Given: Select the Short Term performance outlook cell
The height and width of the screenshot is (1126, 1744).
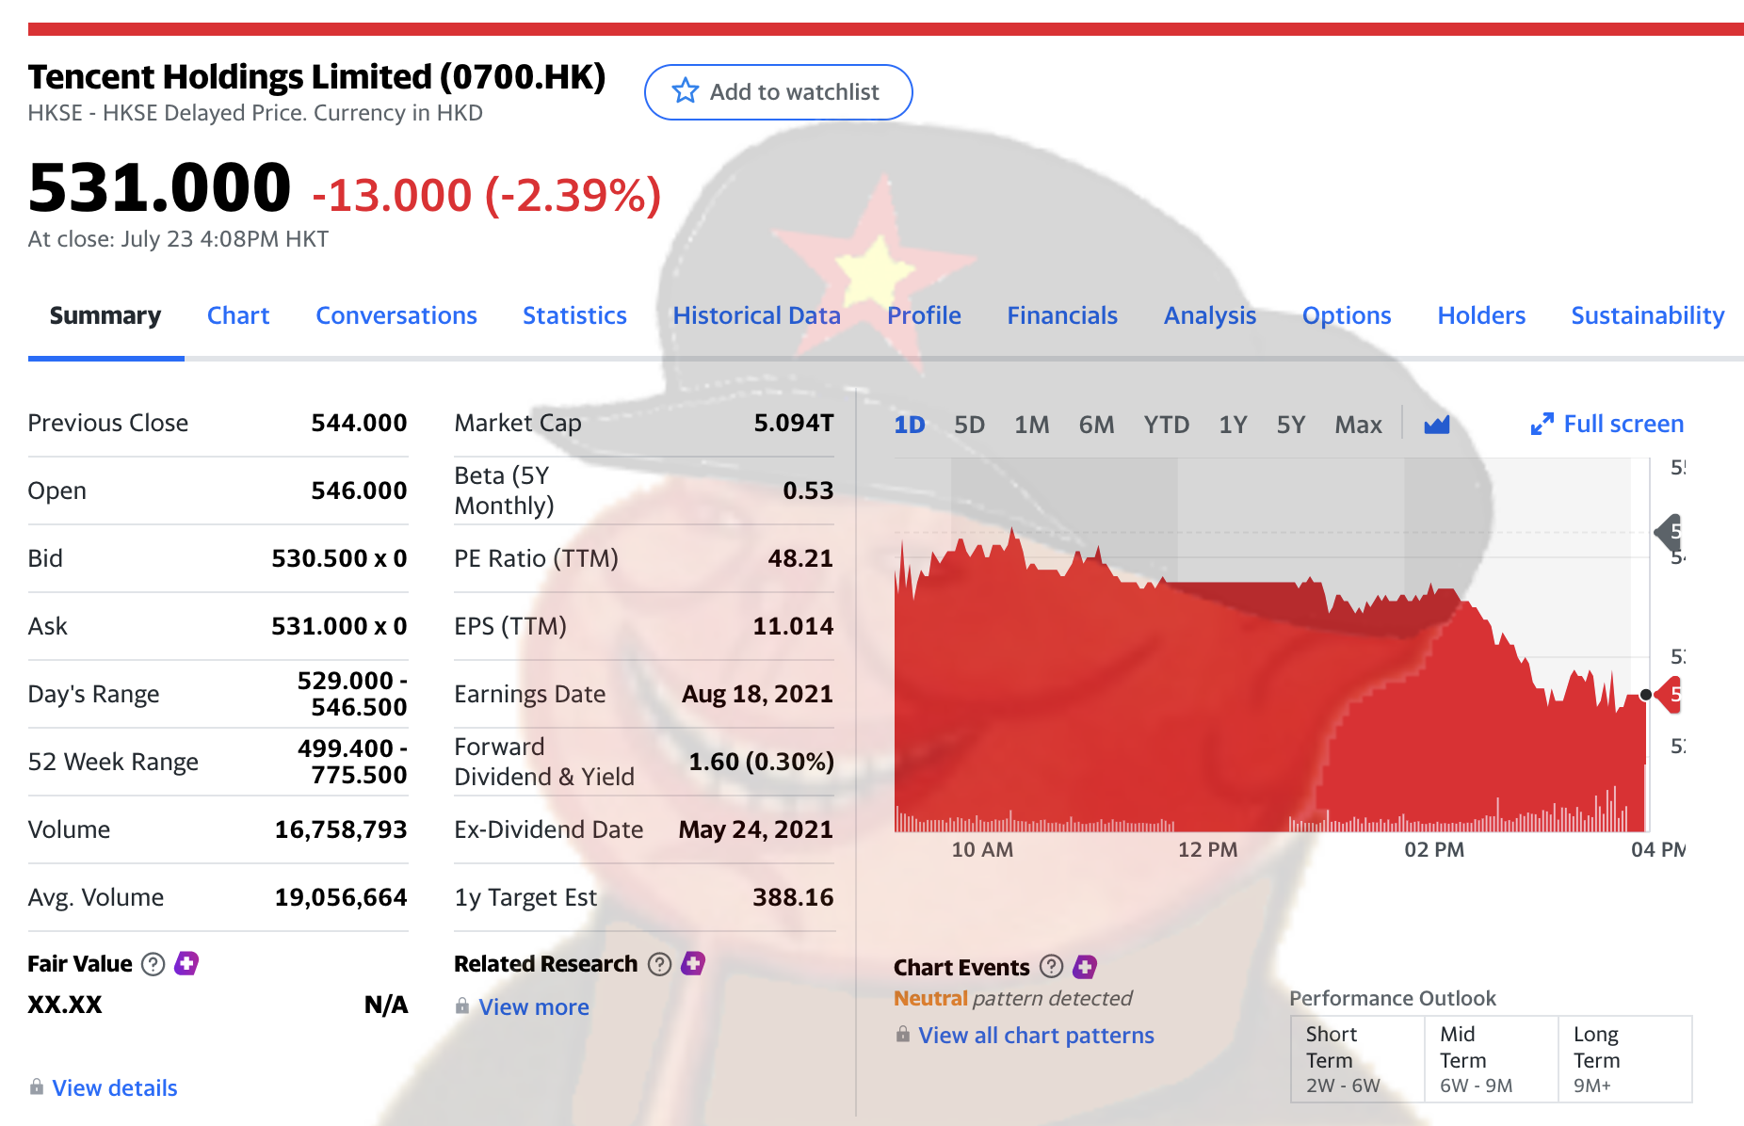Looking at the screenshot, I should (1356, 1059).
